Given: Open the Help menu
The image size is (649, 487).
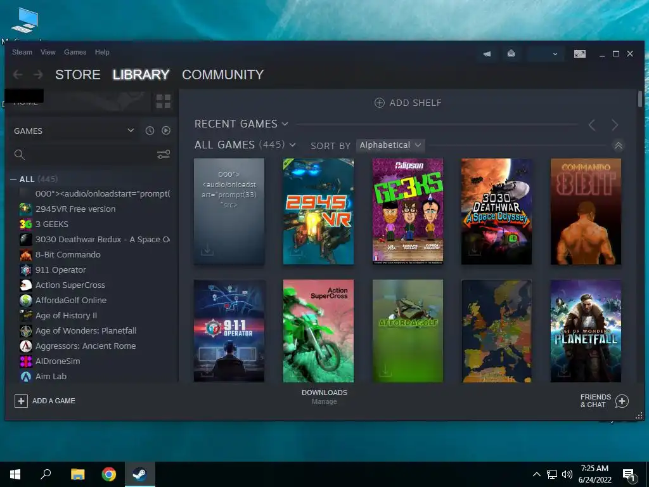Looking at the screenshot, I should click(102, 52).
